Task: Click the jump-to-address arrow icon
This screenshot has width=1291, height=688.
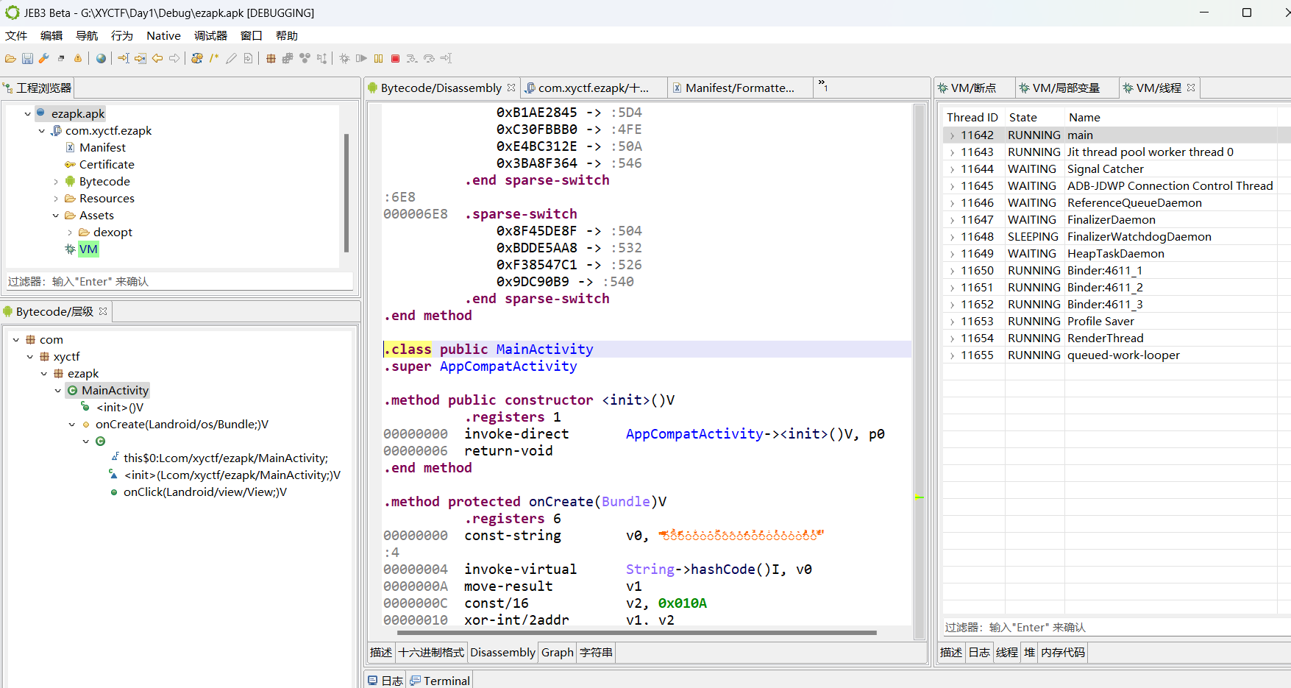Action: tap(124, 58)
